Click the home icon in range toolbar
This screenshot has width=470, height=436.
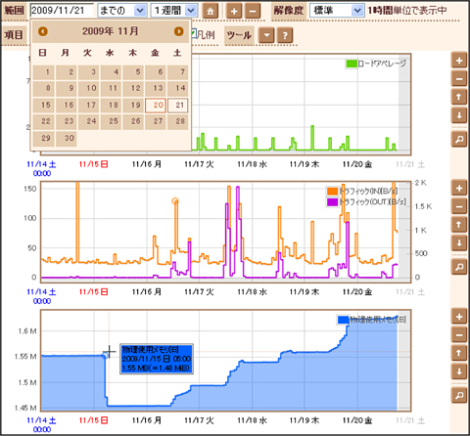[211, 11]
